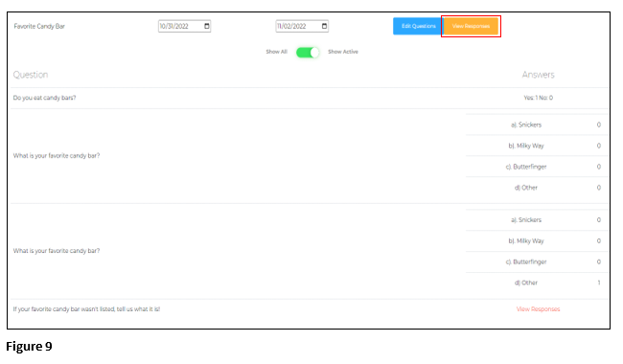Click 'c). Butterfinger' in the second candy bar question
623x364 pixels.
526,262
